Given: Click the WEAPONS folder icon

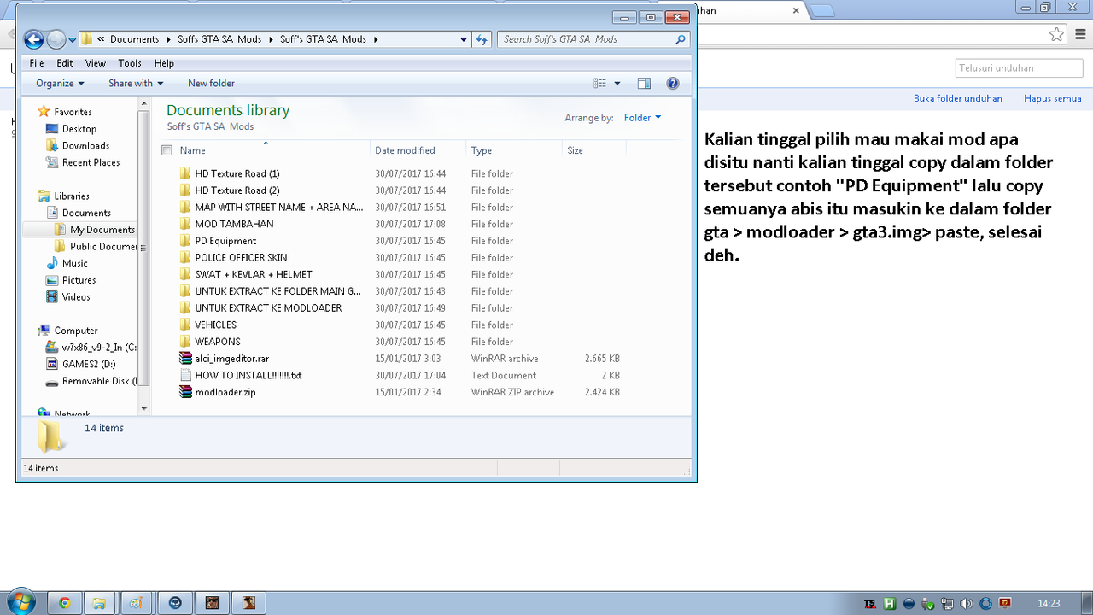Looking at the screenshot, I should pyautogui.click(x=186, y=342).
